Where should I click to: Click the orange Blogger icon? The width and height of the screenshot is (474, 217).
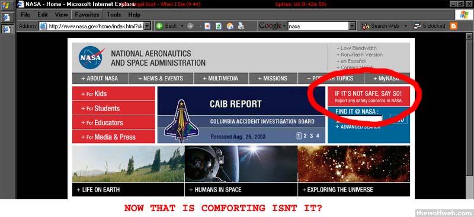453,26
